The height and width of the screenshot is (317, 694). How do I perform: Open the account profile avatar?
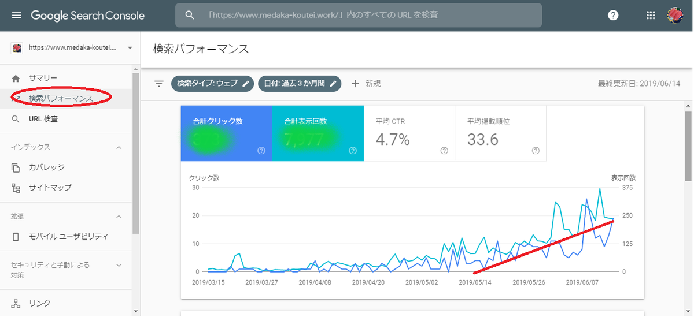coord(675,15)
